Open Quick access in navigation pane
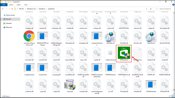The width and height of the screenshot is (175, 98). (x=10, y=15)
